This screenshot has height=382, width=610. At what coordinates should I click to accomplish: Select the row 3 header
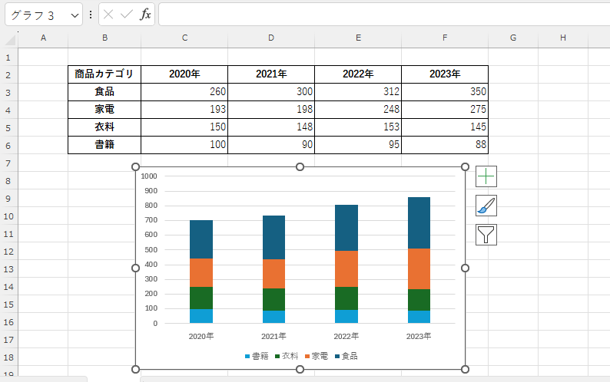tap(8, 92)
